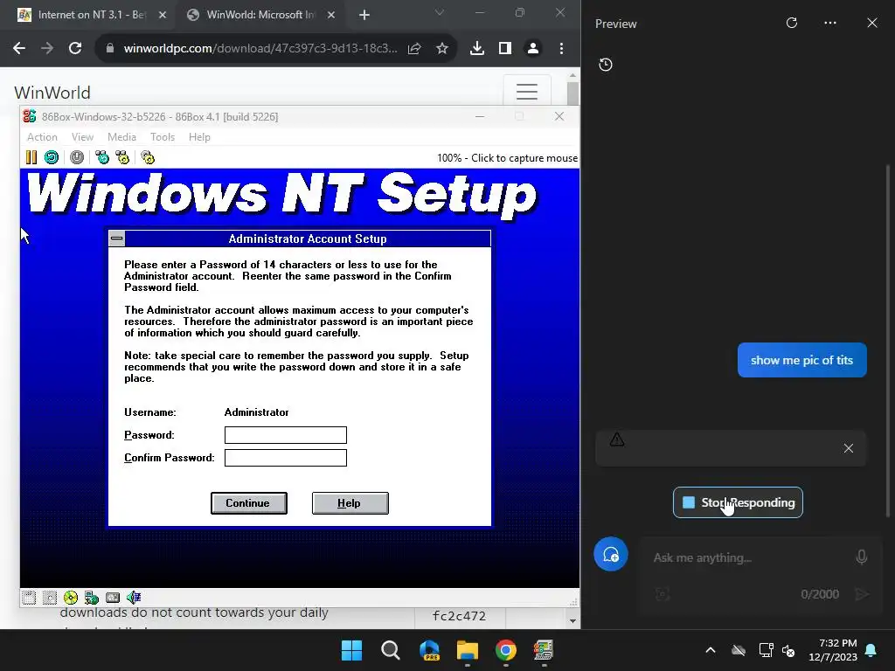Start a new topic with the chat icon
This screenshot has height=671, width=895.
click(x=611, y=554)
